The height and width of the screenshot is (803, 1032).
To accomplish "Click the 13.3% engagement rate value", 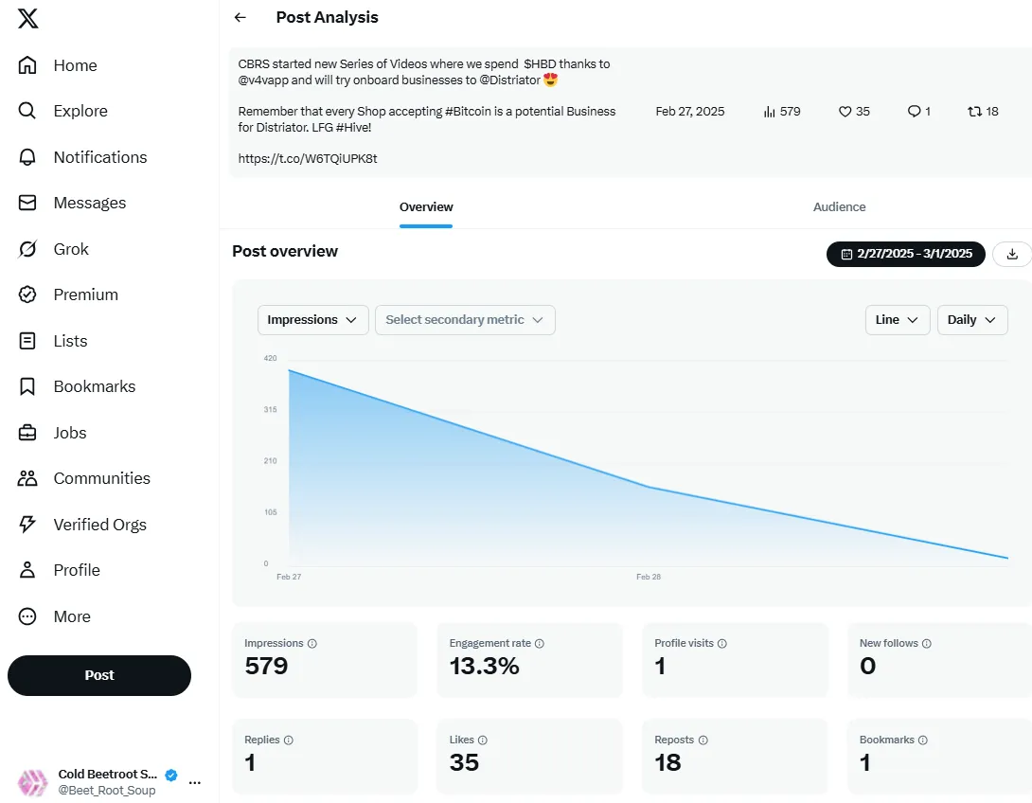I will pyautogui.click(x=485, y=666).
